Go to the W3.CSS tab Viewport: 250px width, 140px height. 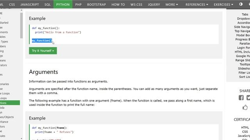136,4
